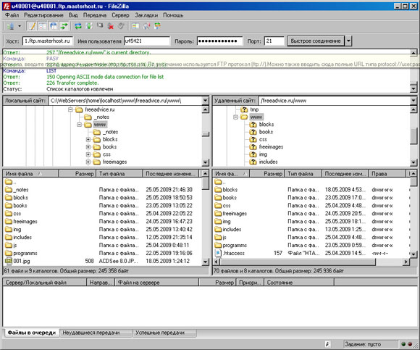The image size is (420, 350).
Task: Reconnect to the last server
Action: point(121,26)
